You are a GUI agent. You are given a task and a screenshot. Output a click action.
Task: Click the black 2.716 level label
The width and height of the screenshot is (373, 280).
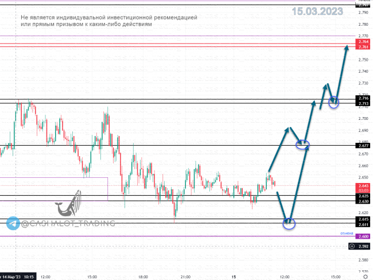point(363,98)
